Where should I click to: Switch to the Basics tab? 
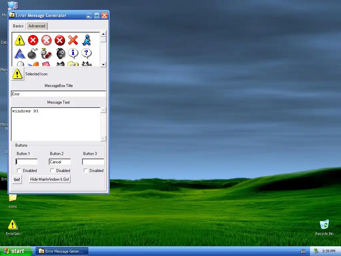tap(18, 26)
